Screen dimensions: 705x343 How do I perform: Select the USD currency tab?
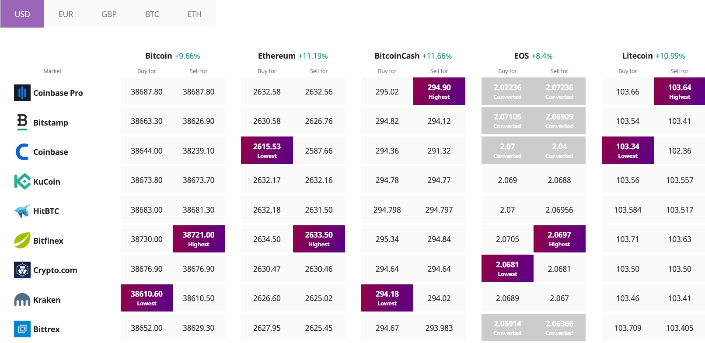click(x=22, y=14)
